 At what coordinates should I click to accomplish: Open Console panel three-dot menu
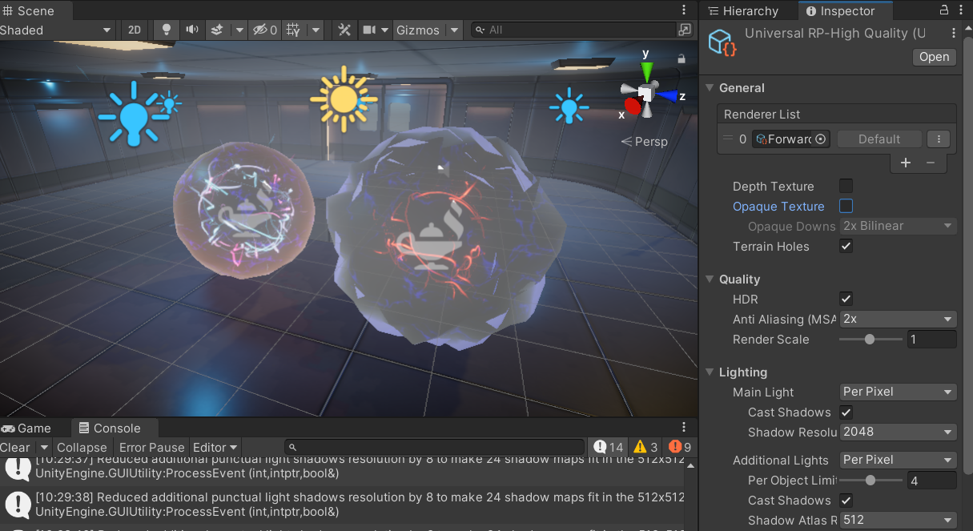point(684,428)
